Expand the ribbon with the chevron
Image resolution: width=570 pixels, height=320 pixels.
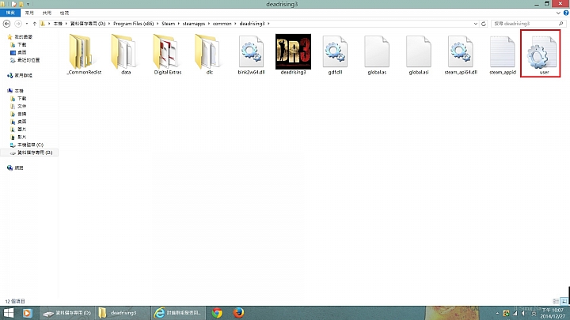point(558,13)
